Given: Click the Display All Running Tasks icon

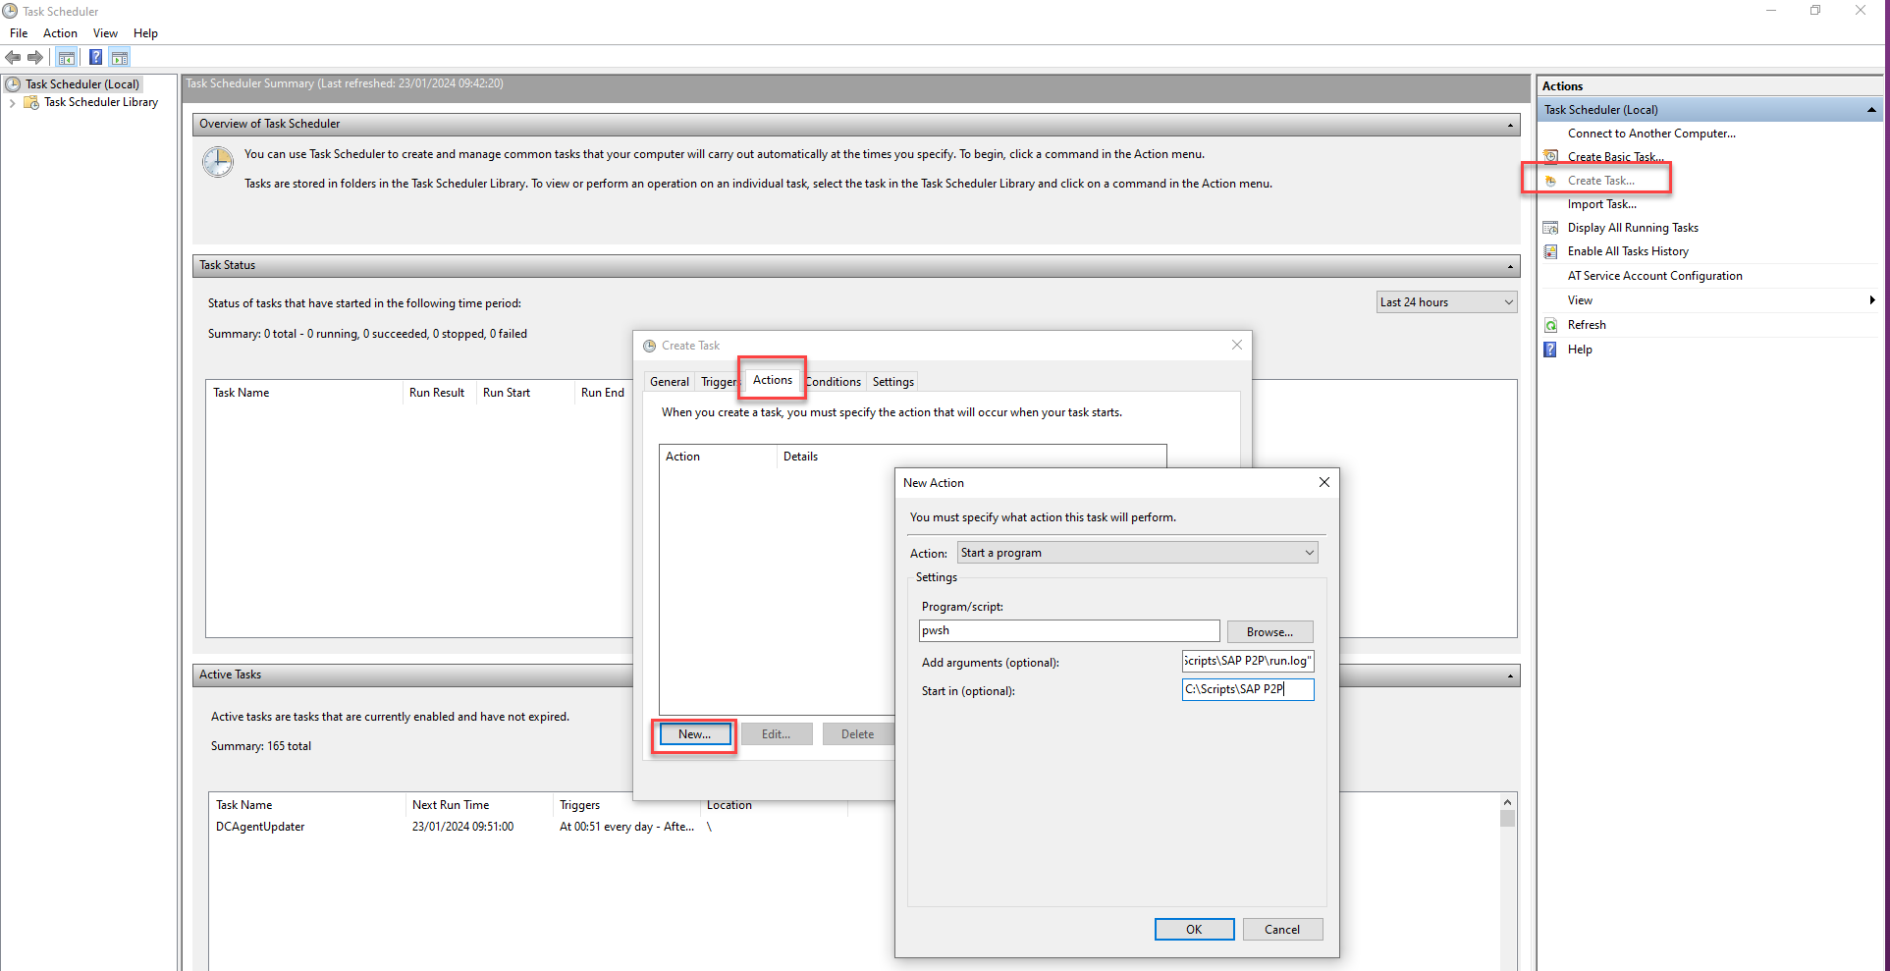Looking at the screenshot, I should click(1551, 227).
